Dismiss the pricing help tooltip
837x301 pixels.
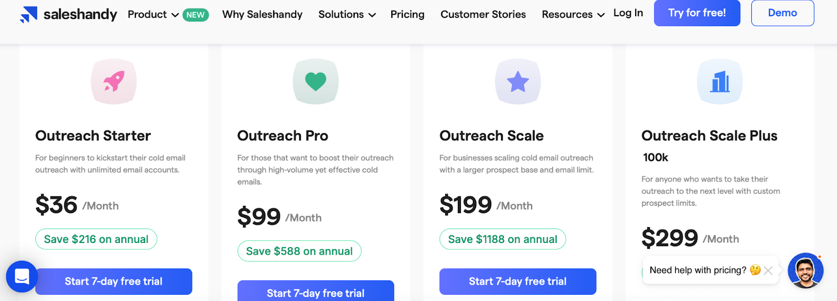point(768,270)
